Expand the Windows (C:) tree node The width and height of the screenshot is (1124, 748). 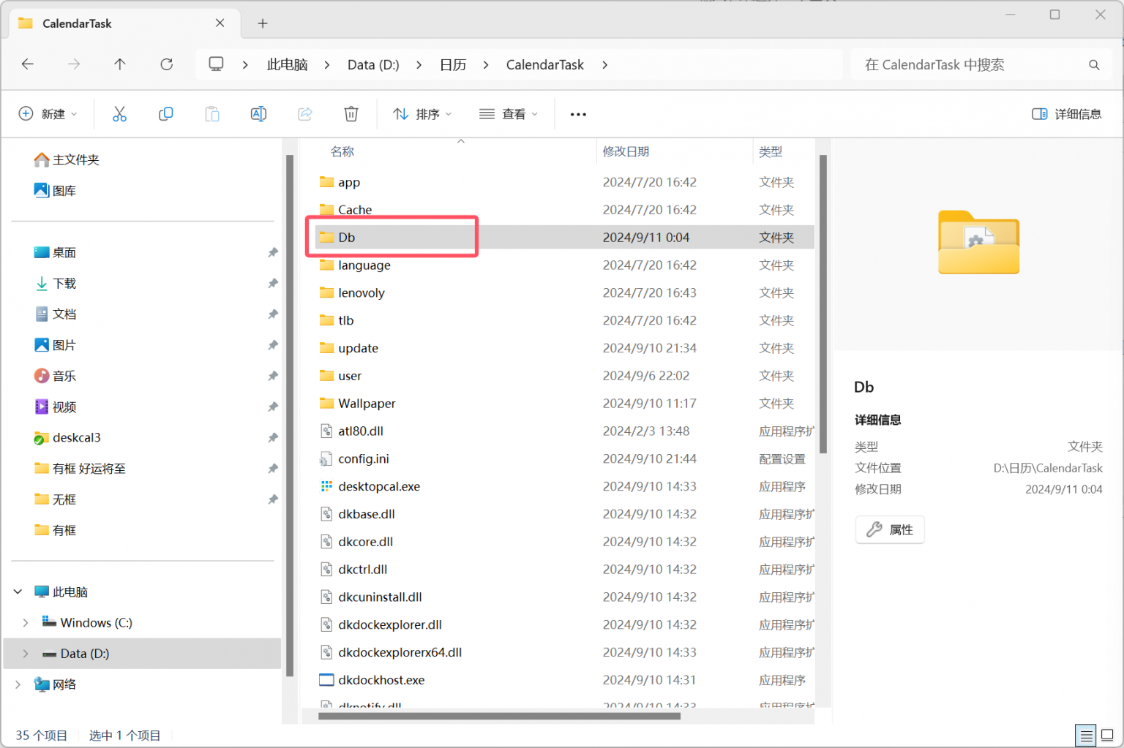pos(26,623)
